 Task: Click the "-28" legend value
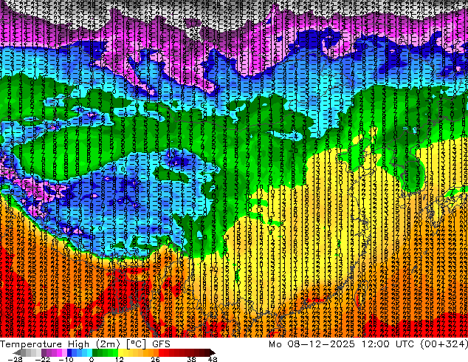coord(16,359)
